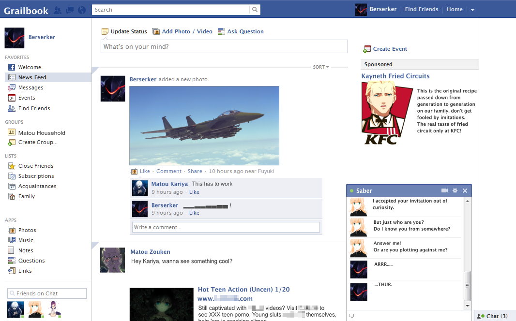The width and height of the screenshot is (516, 321).
Task: Open the fighter jet photo
Action: click(204, 126)
